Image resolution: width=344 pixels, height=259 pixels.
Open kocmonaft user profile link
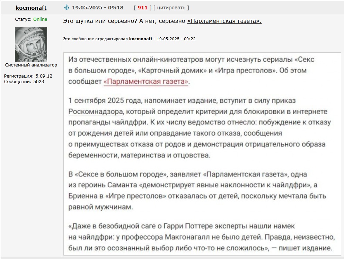(x=31, y=8)
